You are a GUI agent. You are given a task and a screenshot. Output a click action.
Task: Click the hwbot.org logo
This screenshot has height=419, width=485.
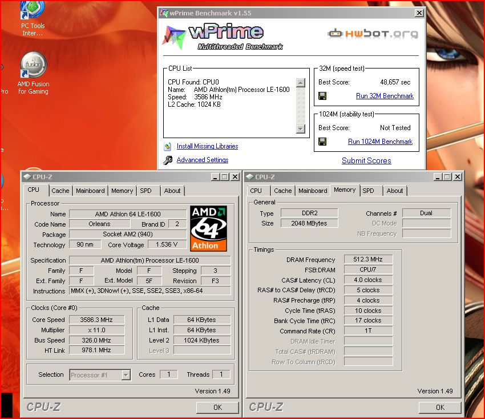pyautogui.click(x=373, y=34)
